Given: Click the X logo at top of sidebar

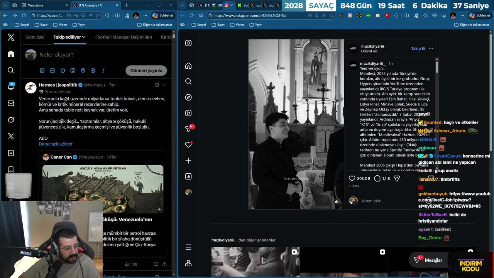Looking at the screenshot, I should pos(11,37).
